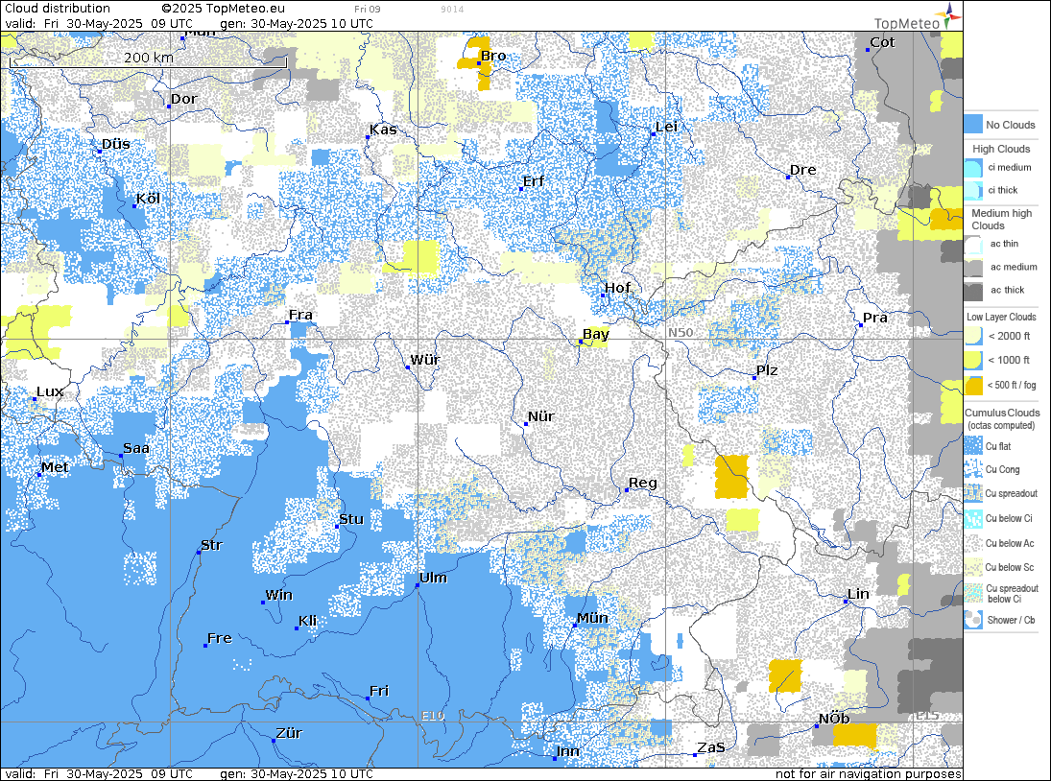Image resolution: width=1051 pixels, height=781 pixels.
Task: Click the Bro city label
Action: pos(493,57)
